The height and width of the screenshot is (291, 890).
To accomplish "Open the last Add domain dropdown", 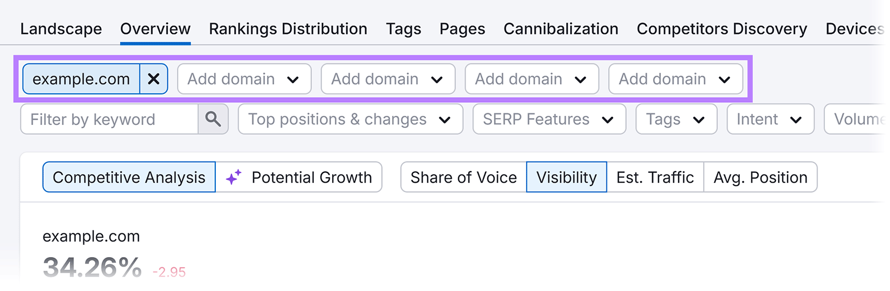I will 675,79.
